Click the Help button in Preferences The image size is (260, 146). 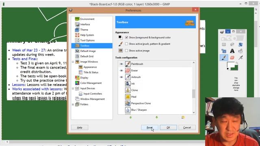[x=80, y=128]
